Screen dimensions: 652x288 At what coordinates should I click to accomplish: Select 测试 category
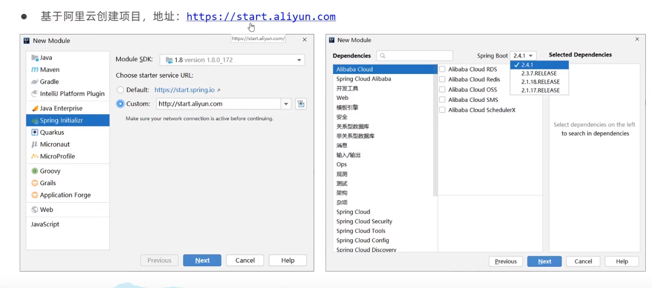point(383,184)
